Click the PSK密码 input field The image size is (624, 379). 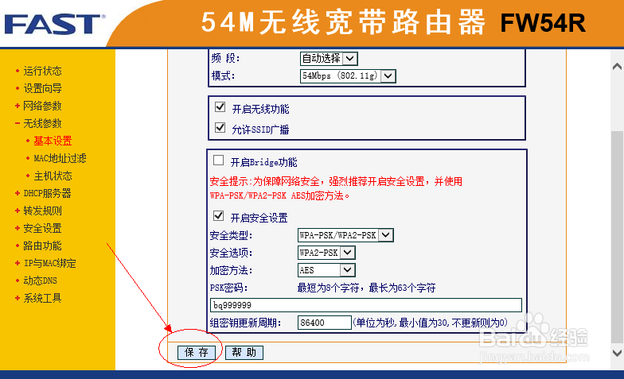pos(366,305)
